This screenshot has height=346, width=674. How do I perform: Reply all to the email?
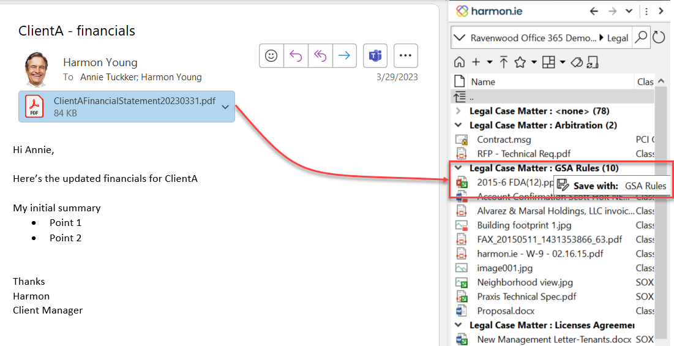(320, 56)
